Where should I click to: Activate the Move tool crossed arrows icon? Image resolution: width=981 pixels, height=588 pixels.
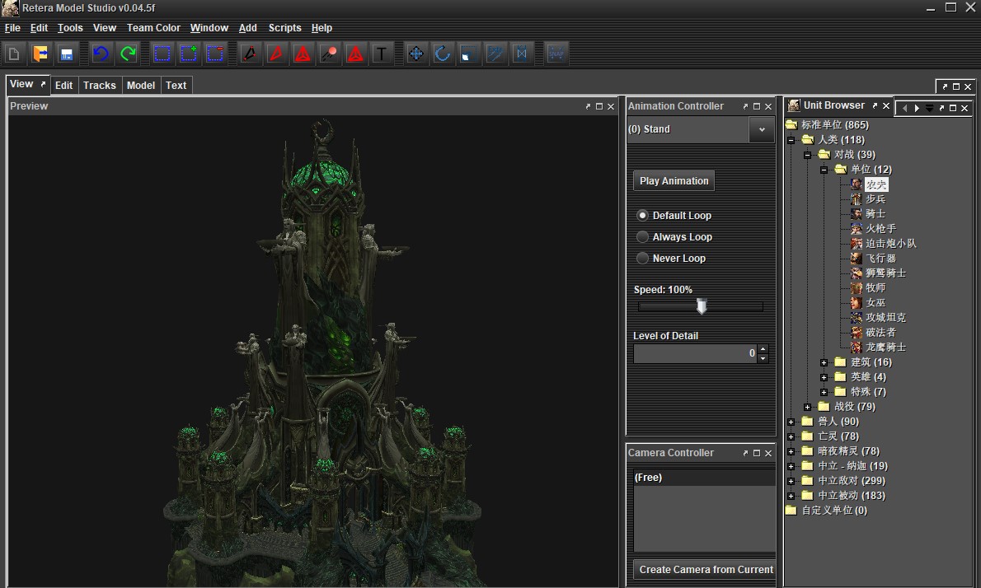pos(415,54)
